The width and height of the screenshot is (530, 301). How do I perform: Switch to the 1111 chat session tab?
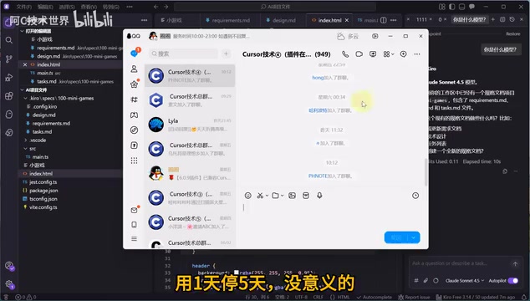[x=421, y=19]
